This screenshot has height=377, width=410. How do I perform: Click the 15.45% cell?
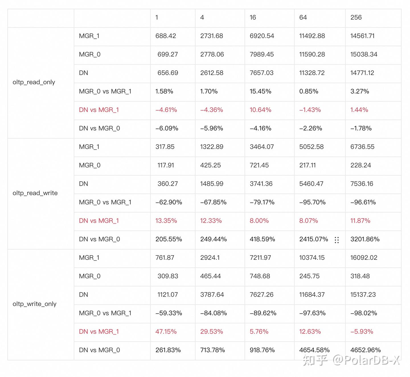pyautogui.click(x=260, y=92)
